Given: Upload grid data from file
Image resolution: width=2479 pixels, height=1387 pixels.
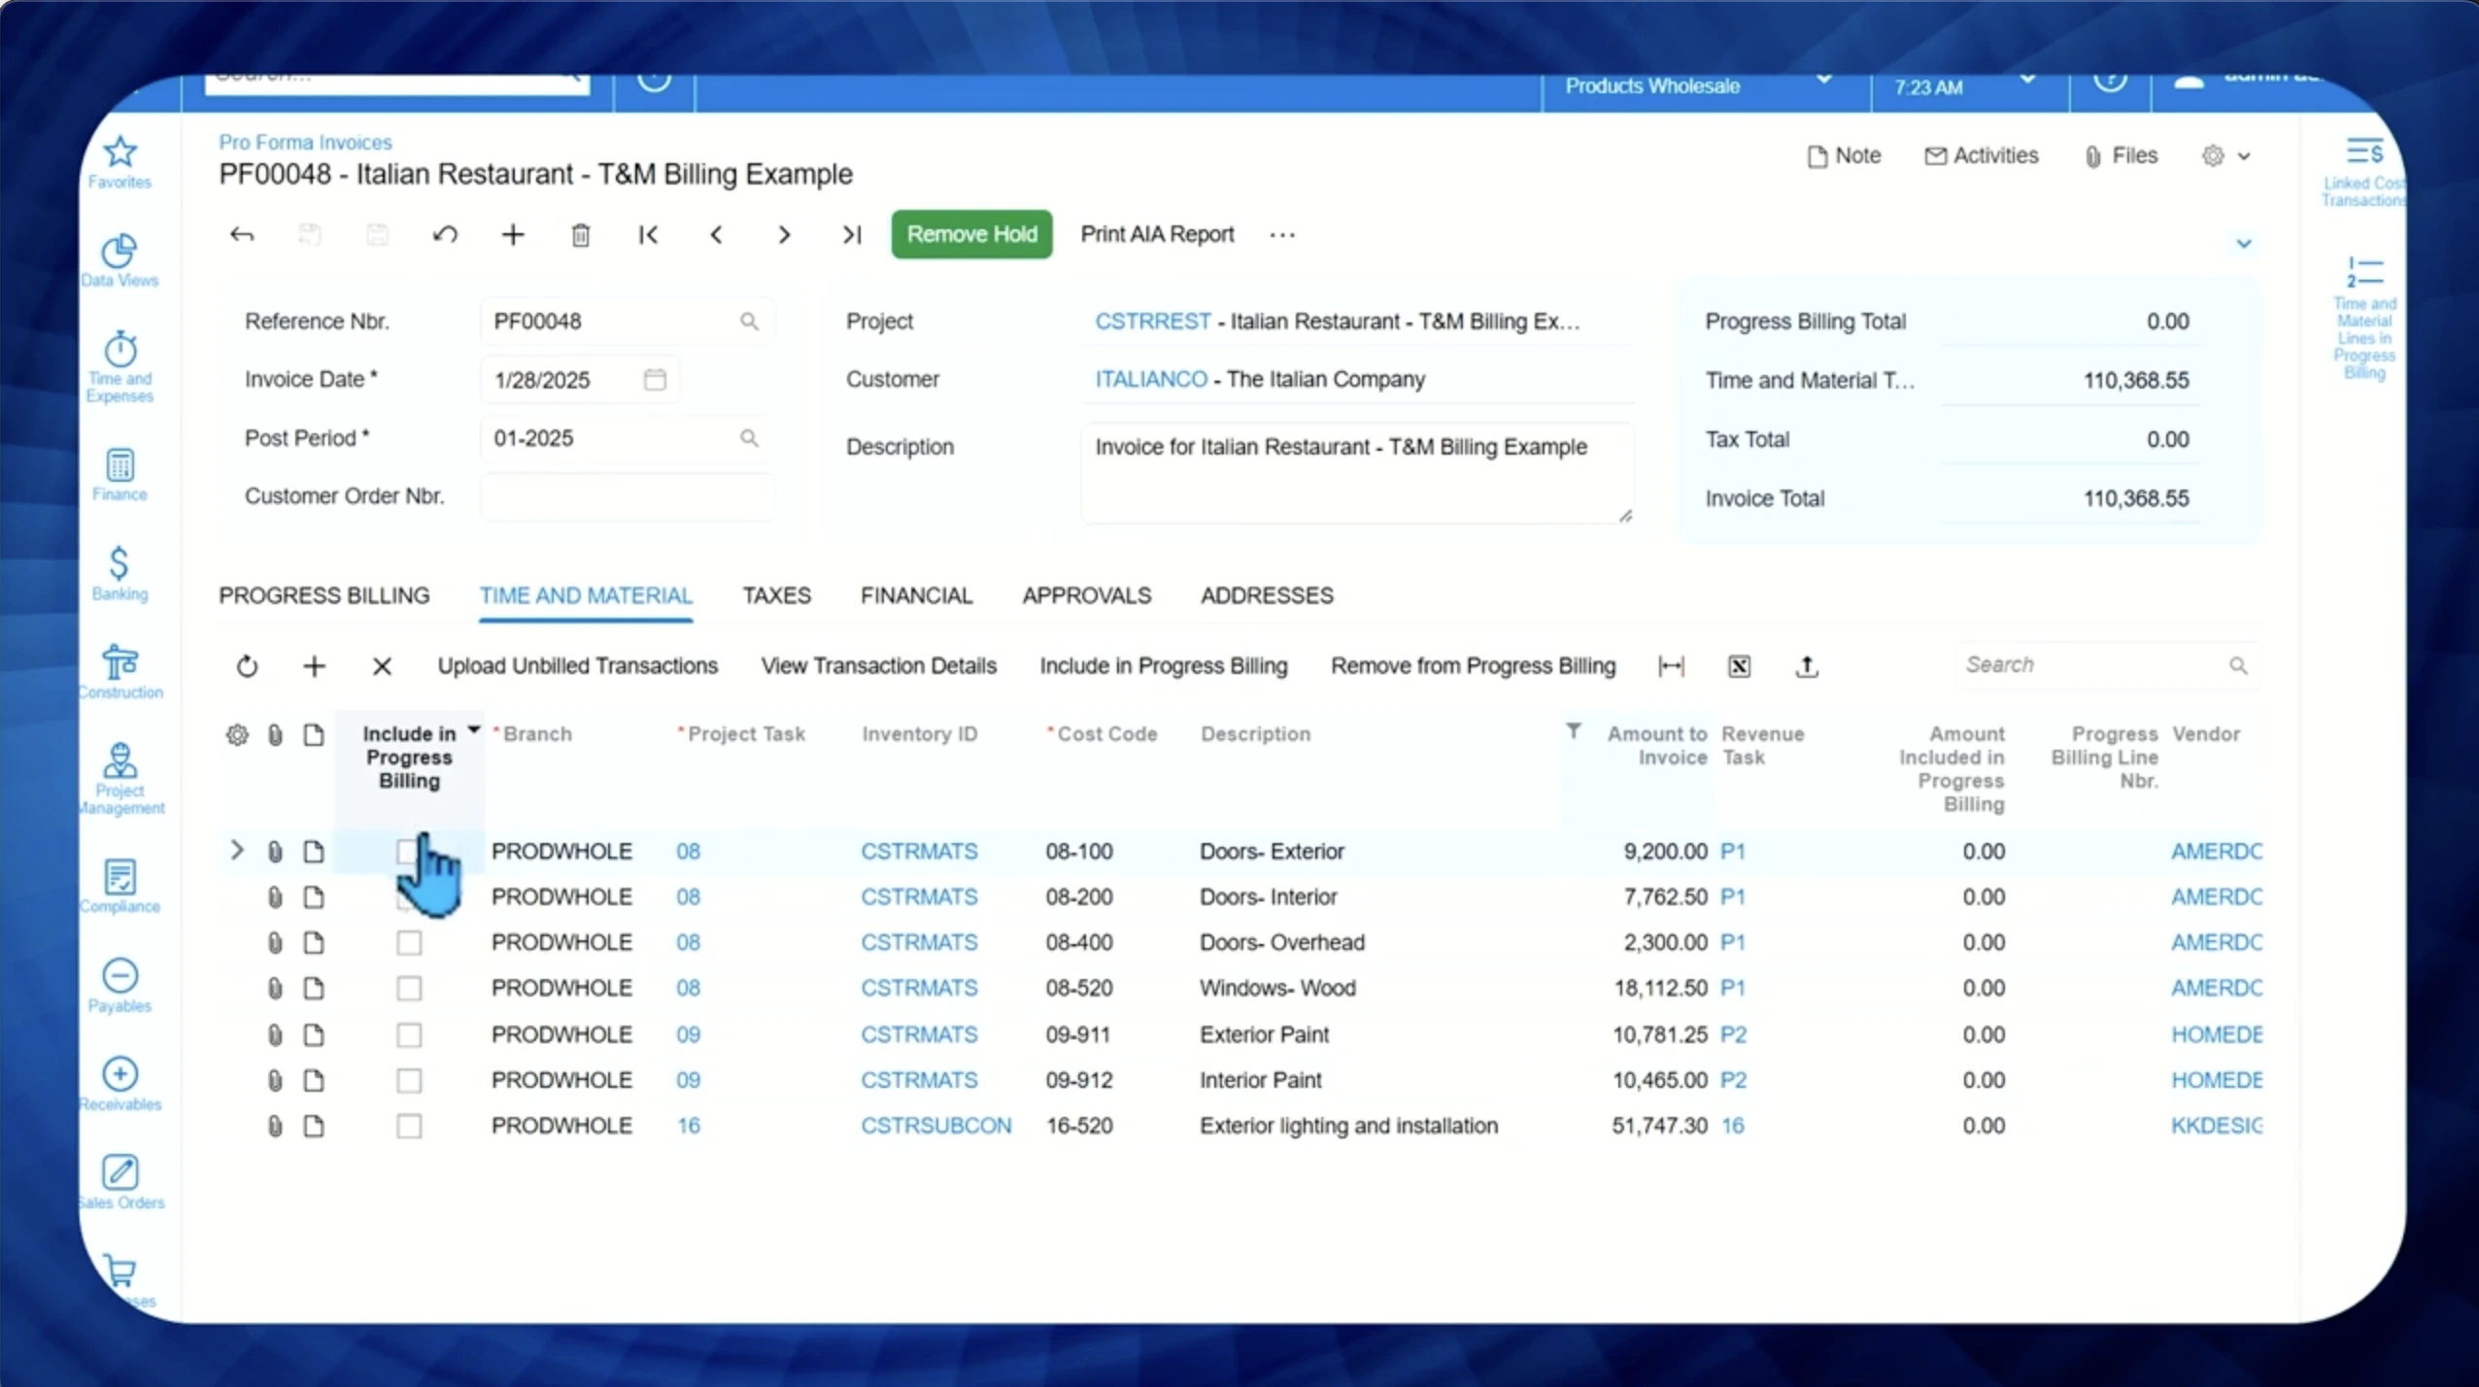Looking at the screenshot, I should pos(1807,666).
